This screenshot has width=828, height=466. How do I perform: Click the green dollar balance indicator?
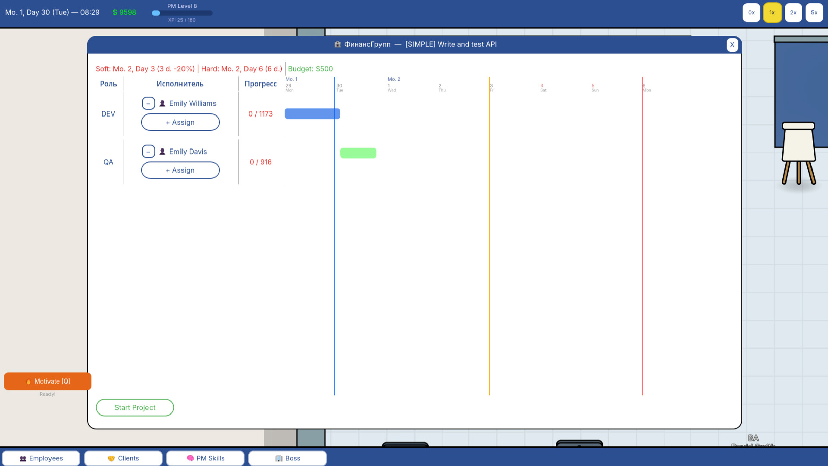(x=124, y=12)
